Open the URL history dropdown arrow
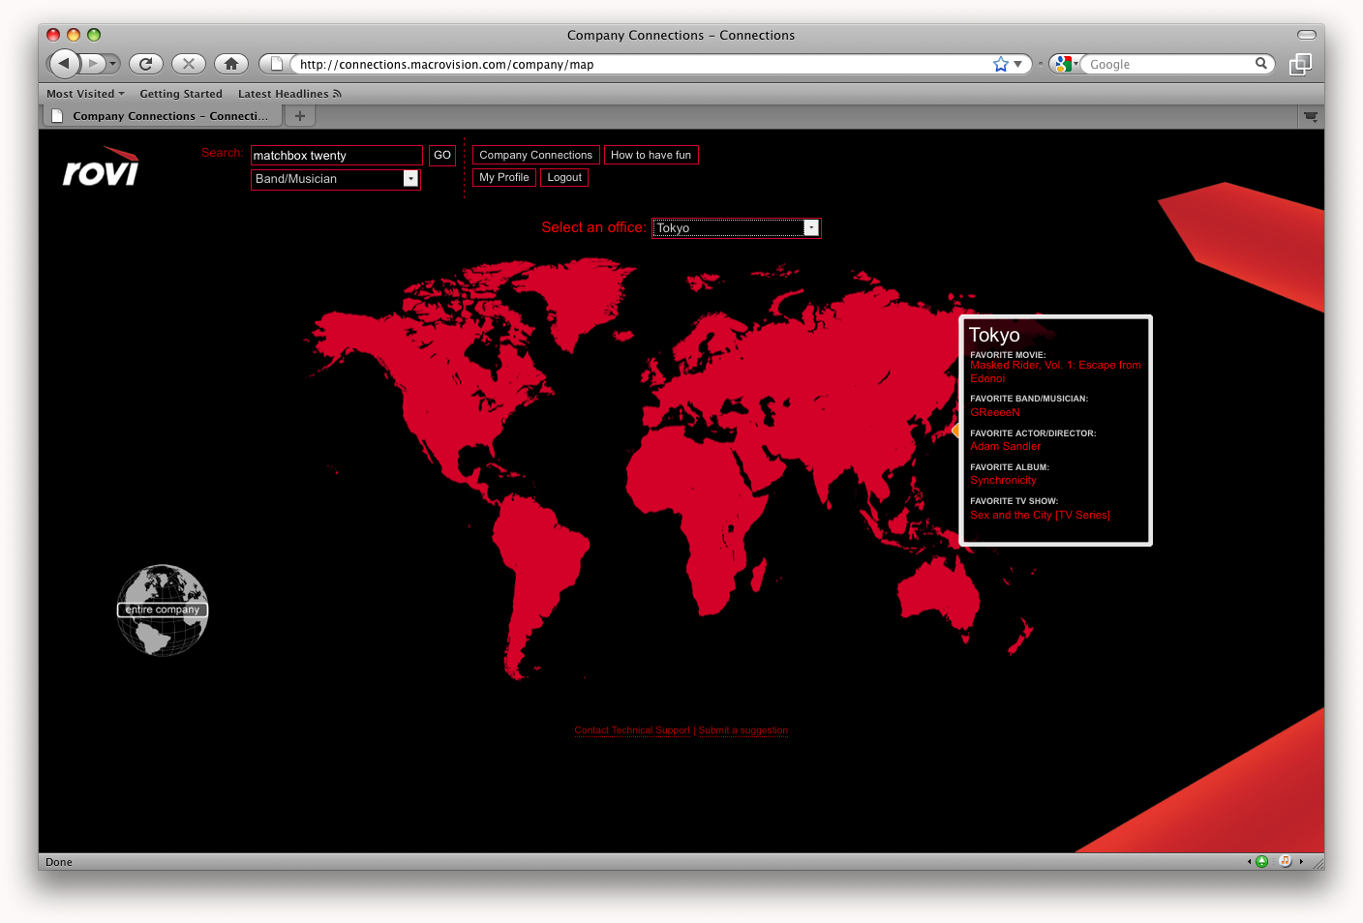 tap(1018, 64)
